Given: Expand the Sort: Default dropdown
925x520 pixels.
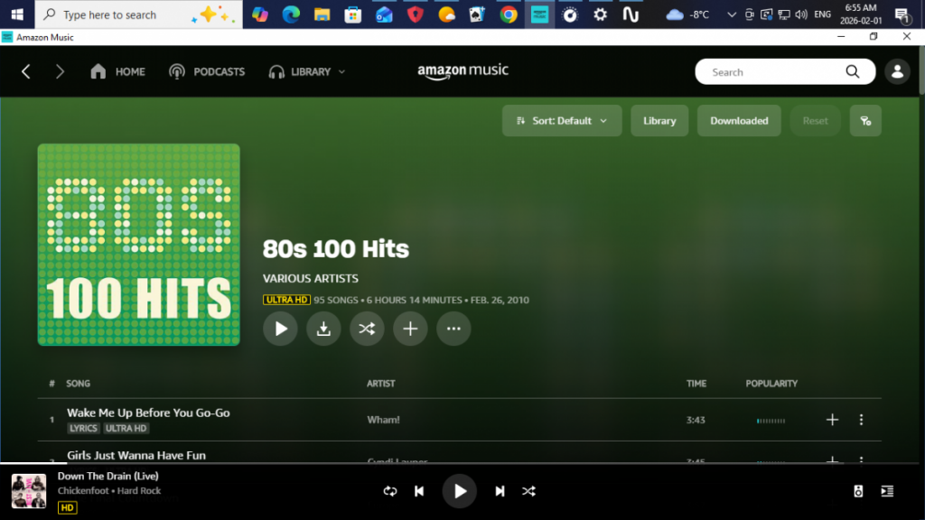Looking at the screenshot, I should point(561,121).
